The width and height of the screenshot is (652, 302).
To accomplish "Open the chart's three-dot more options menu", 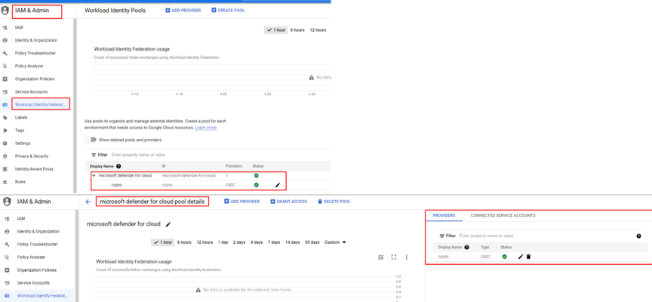I will point(407,257).
